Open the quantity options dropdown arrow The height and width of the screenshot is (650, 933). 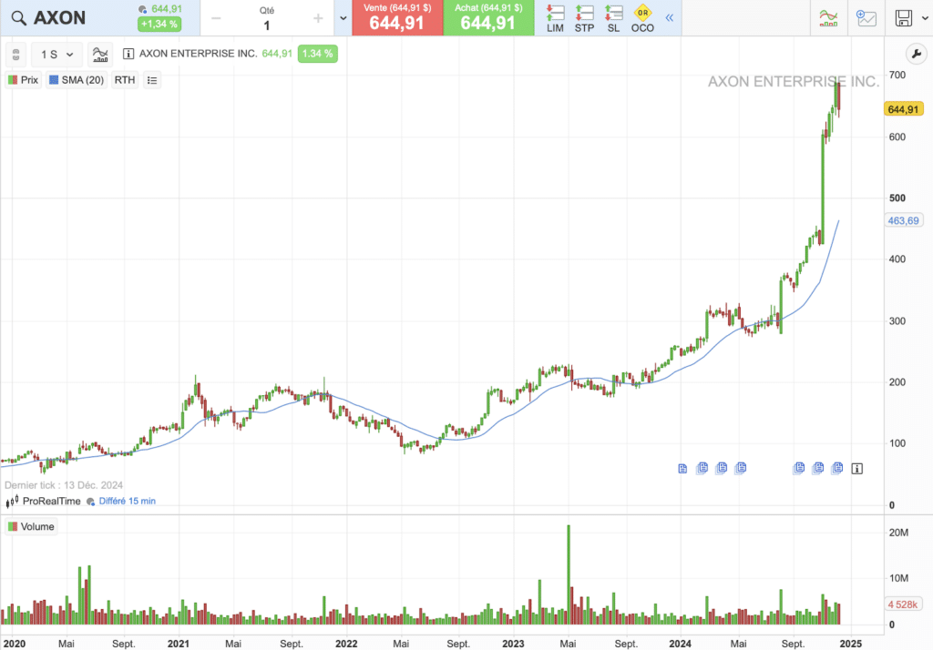[343, 18]
